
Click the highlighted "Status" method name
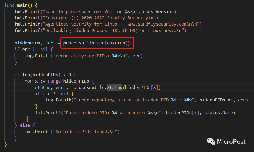pyautogui.click(x=114, y=87)
